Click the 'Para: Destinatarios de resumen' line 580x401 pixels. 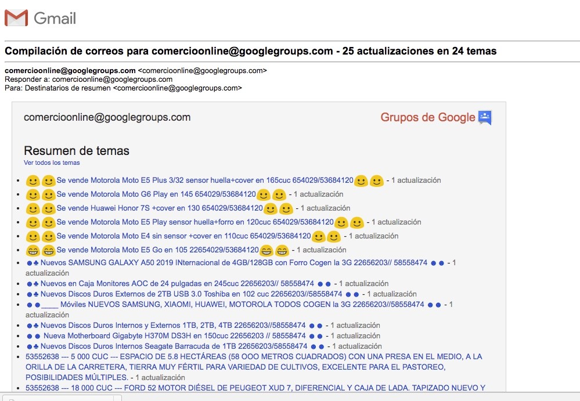click(123, 88)
